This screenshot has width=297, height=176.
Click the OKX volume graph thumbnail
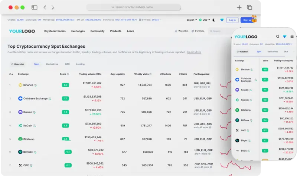(x=236, y=165)
